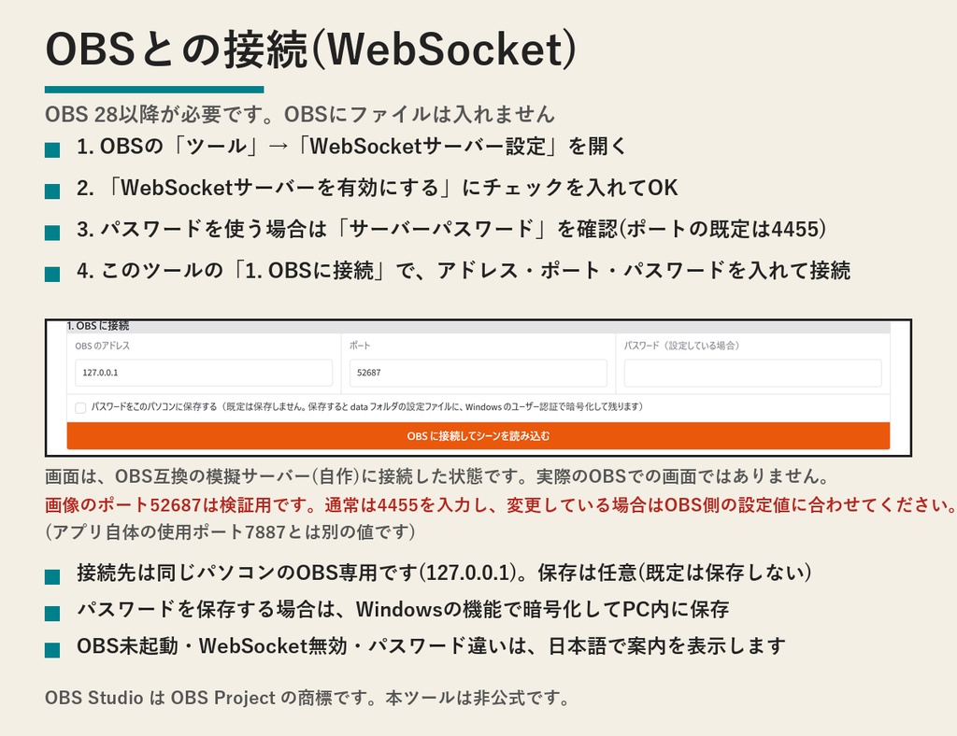This screenshot has height=736, width=957.
Task: Click the orange 'OBS に接続してシーンを読み込む' button
Action: click(x=478, y=436)
